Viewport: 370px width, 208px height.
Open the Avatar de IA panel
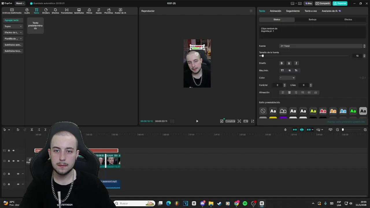121,11
